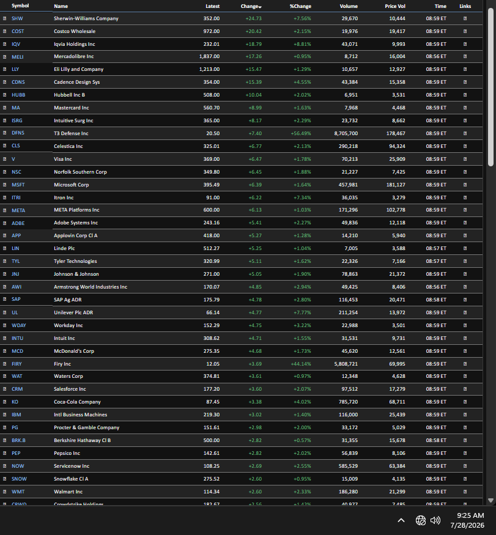Screen dimensions: 496x535
Task: Sort by the Volume column header
Action: (x=349, y=6)
